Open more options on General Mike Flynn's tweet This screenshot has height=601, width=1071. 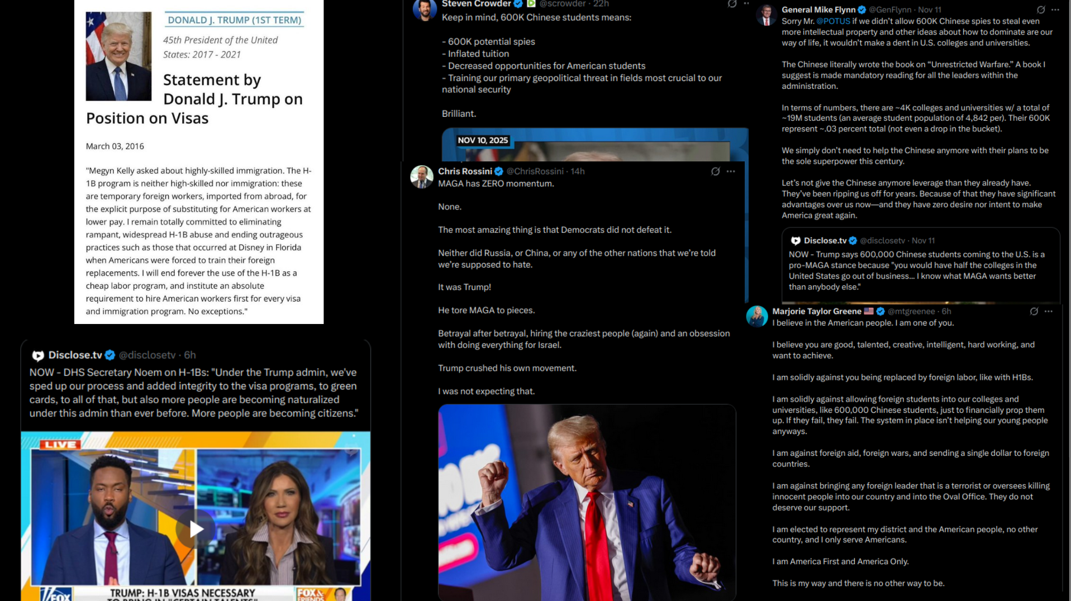click(1055, 9)
